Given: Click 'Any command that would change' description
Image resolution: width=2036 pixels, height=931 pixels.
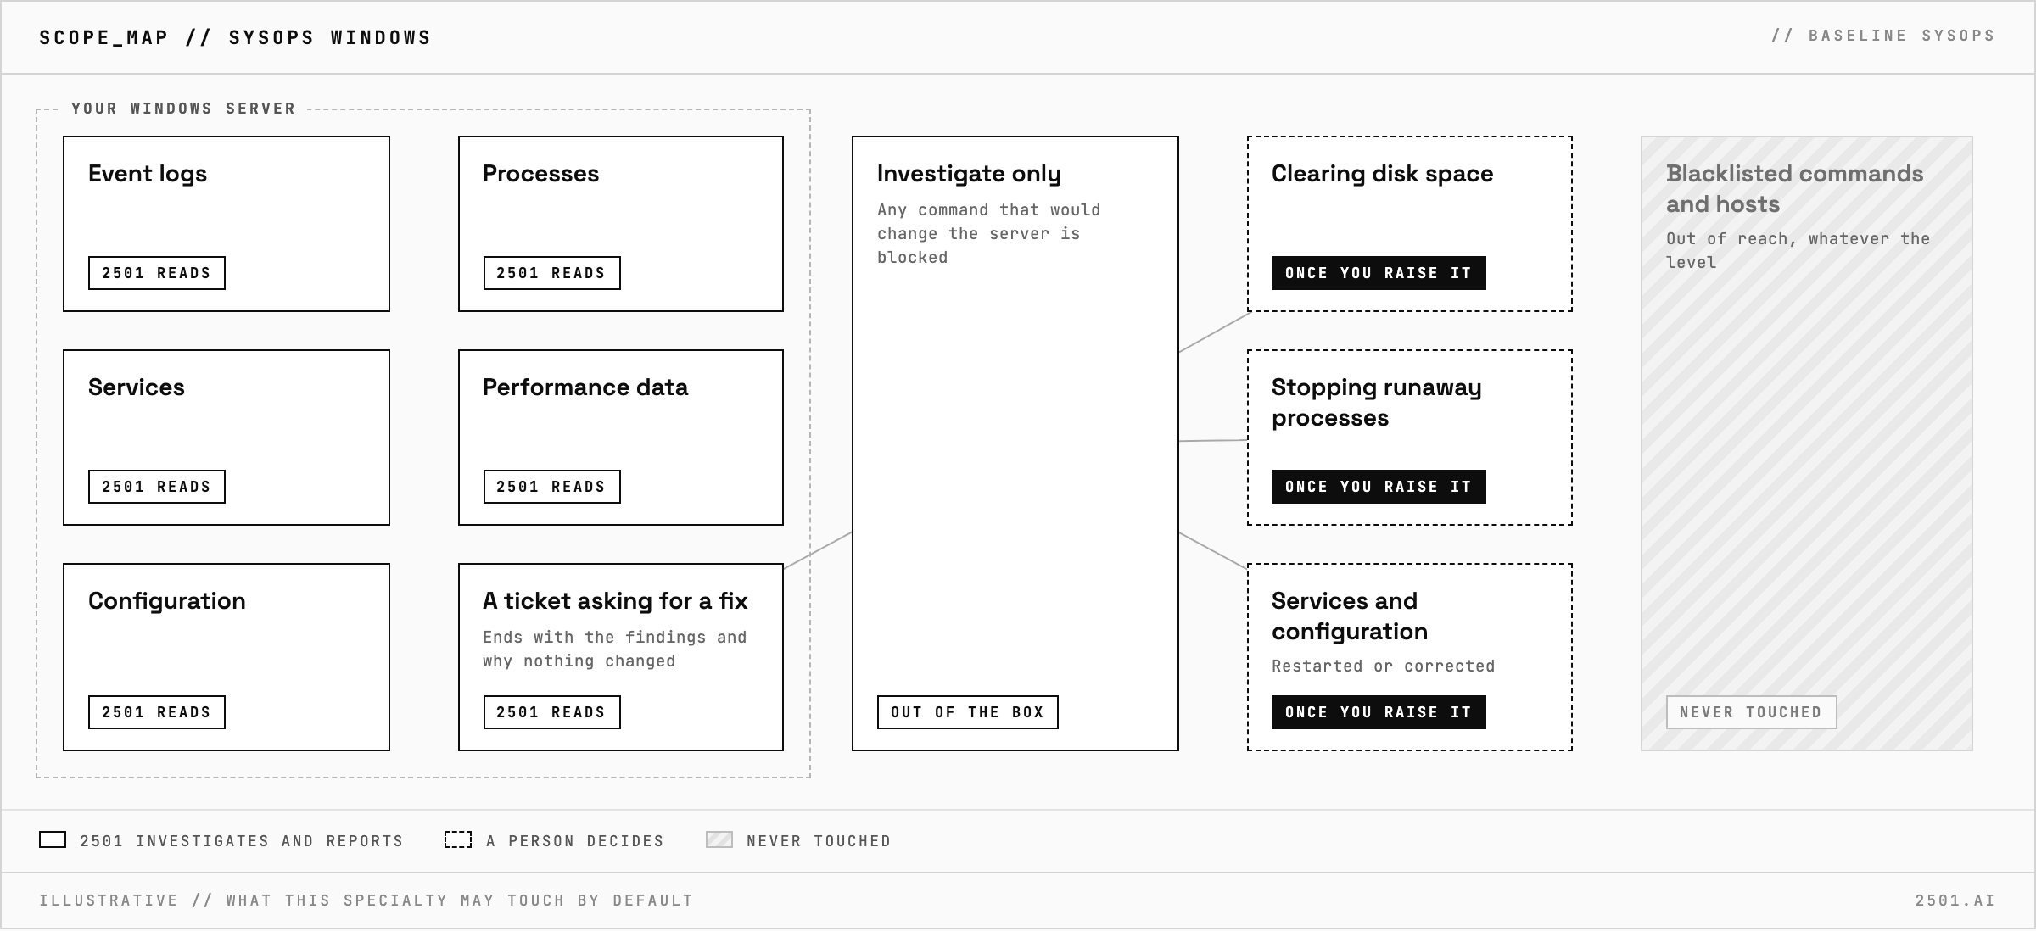Looking at the screenshot, I should click(x=988, y=233).
